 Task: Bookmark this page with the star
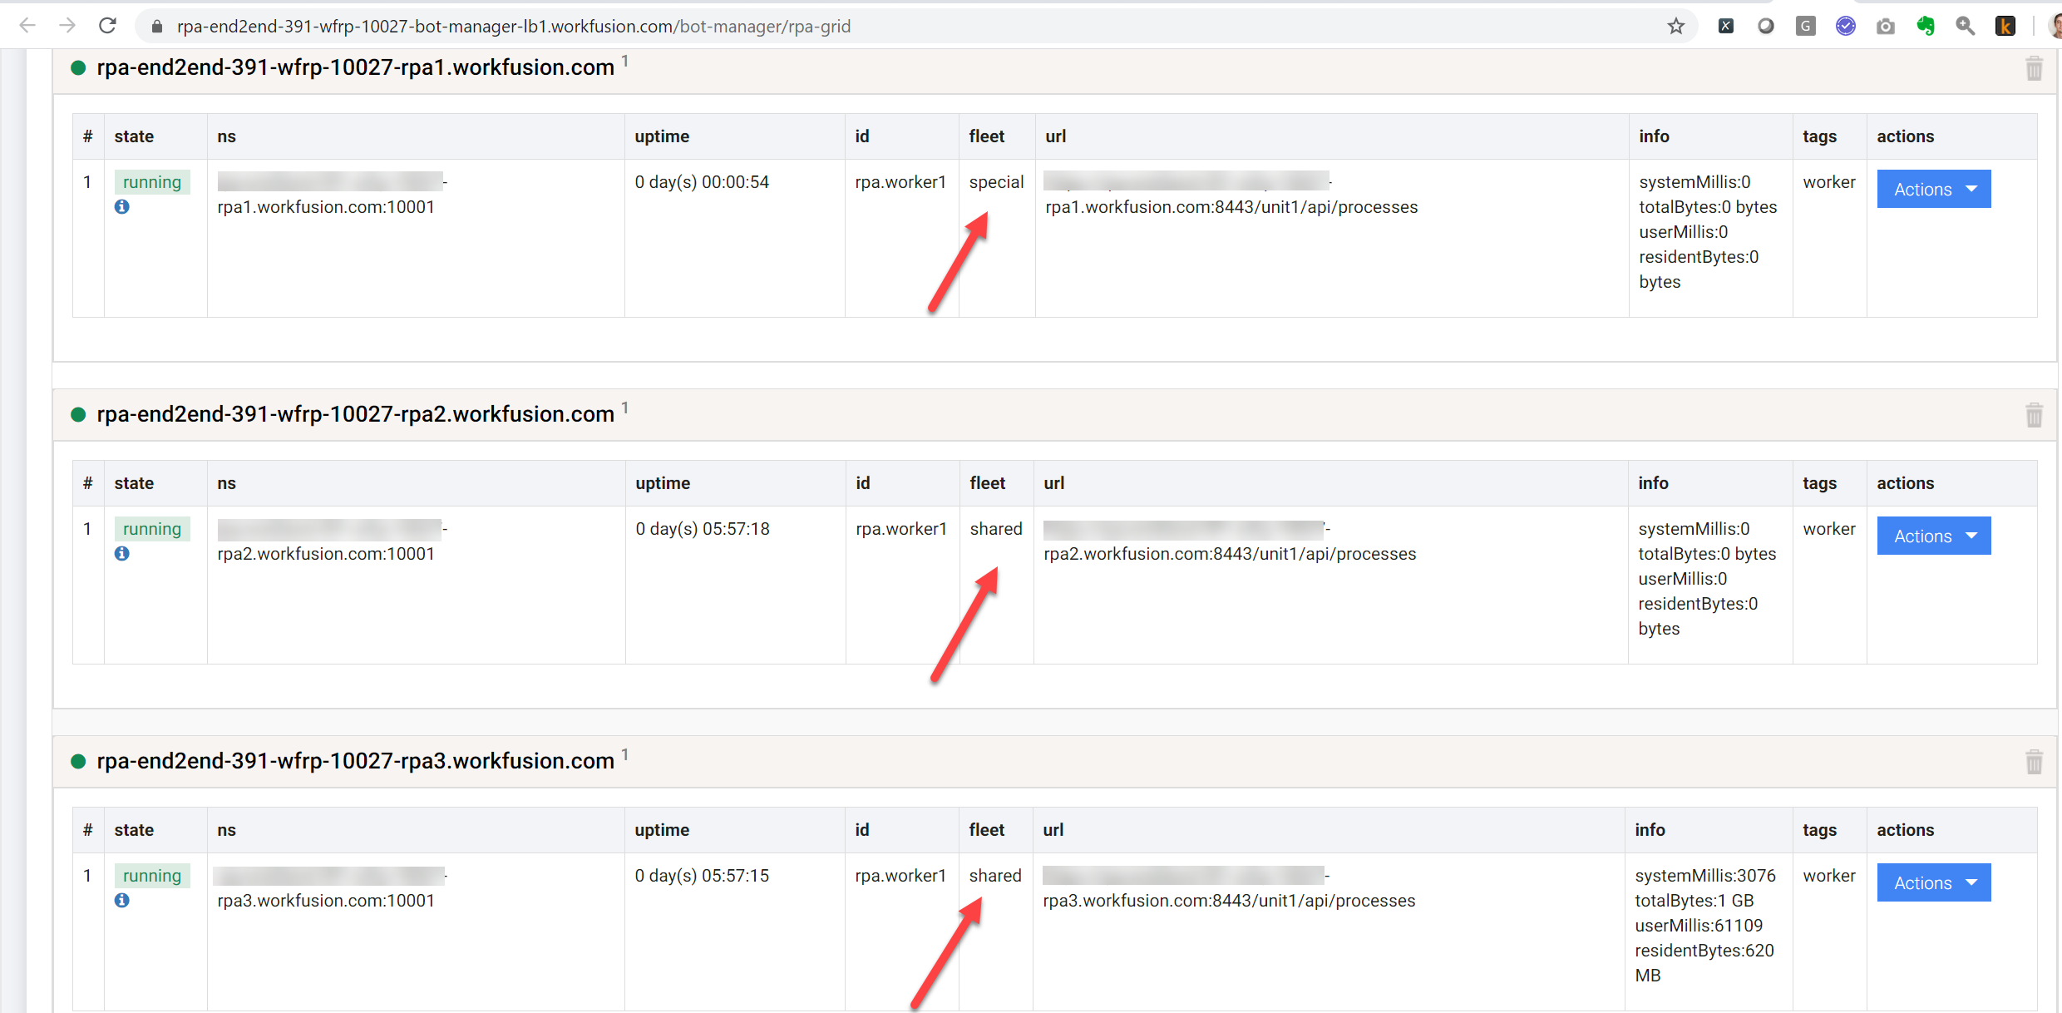[1676, 27]
